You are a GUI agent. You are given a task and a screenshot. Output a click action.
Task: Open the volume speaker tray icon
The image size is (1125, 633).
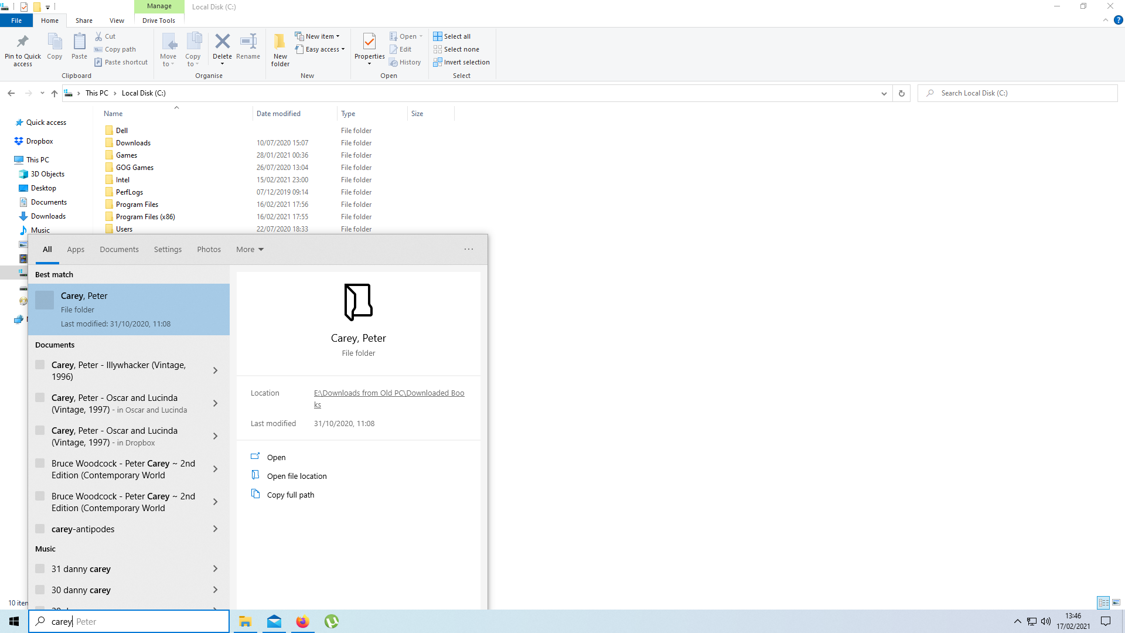(1046, 621)
